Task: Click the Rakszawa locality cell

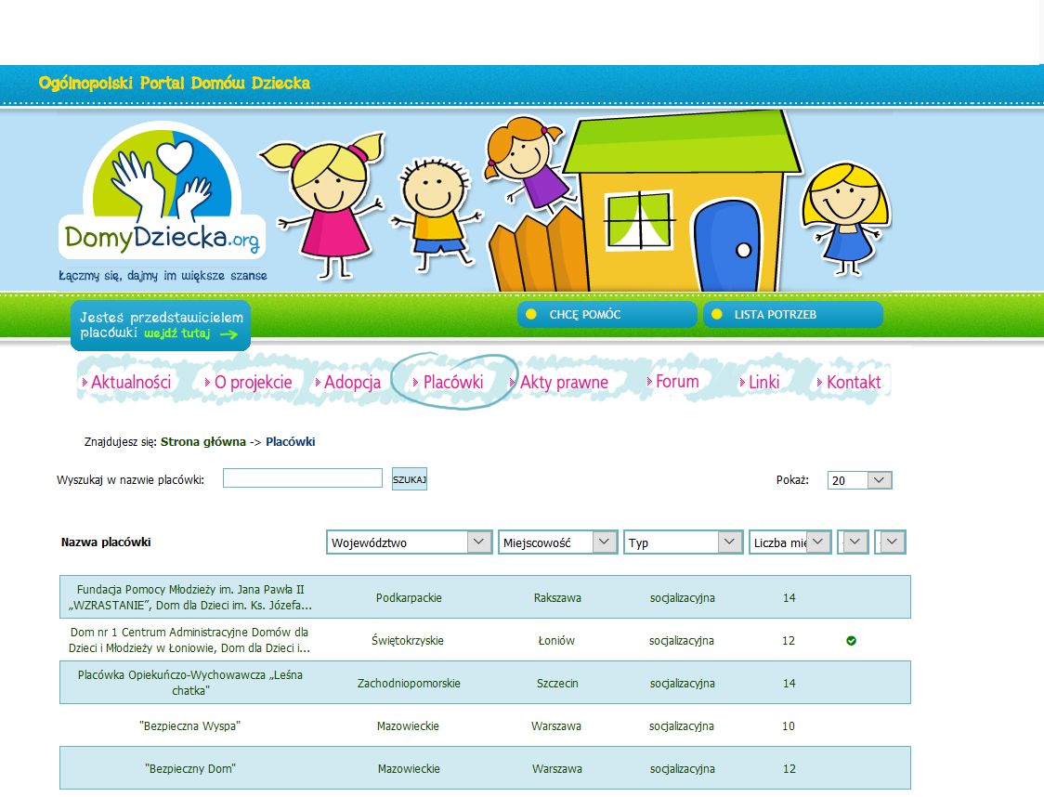Action: pos(557,598)
